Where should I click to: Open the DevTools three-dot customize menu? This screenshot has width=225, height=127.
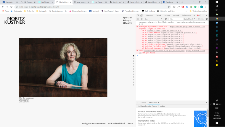(203, 15)
